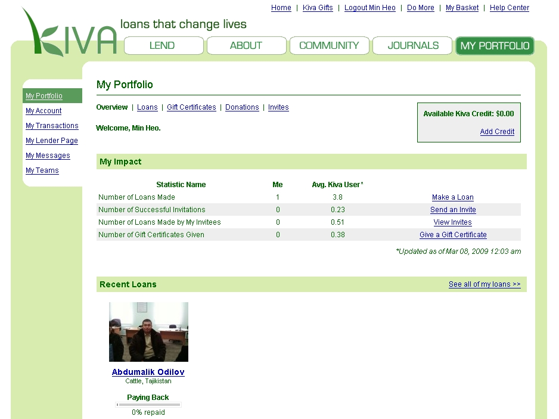This screenshot has height=419, width=559.
Task: Select the MY PORTFOLIO tab
Action: 495,46
